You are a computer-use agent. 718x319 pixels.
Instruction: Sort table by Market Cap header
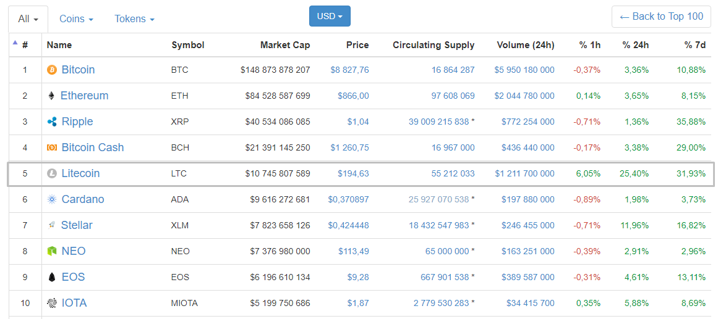tap(284, 45)
